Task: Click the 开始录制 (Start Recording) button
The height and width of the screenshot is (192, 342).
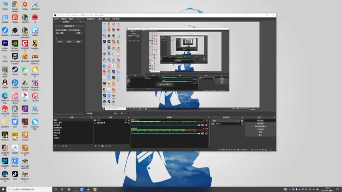Action: tap(260, 123)
